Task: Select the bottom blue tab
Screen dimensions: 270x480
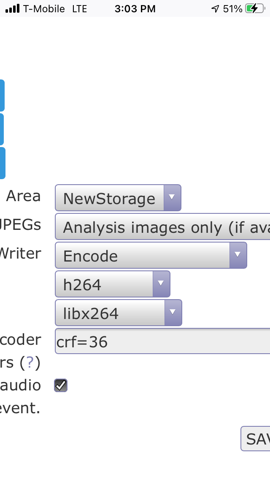Action: click(3, 163)
